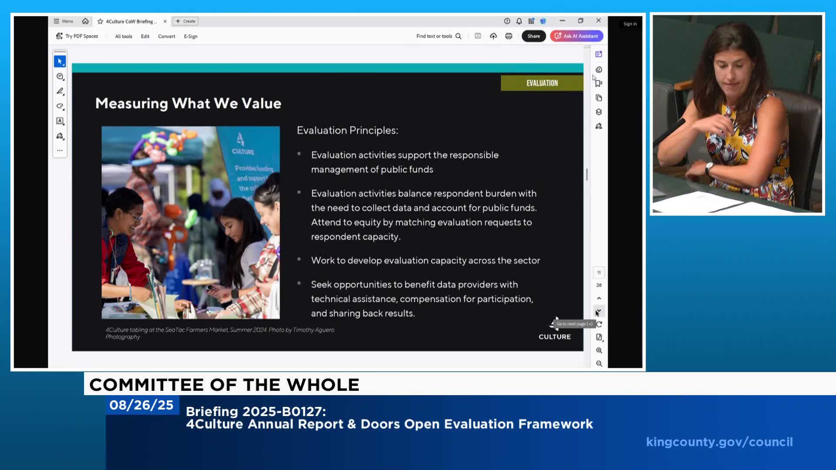The height and width of the screenshot is (470, 836).
Task: Click Try PDF Spaces
Action: [x=77, y=36]
